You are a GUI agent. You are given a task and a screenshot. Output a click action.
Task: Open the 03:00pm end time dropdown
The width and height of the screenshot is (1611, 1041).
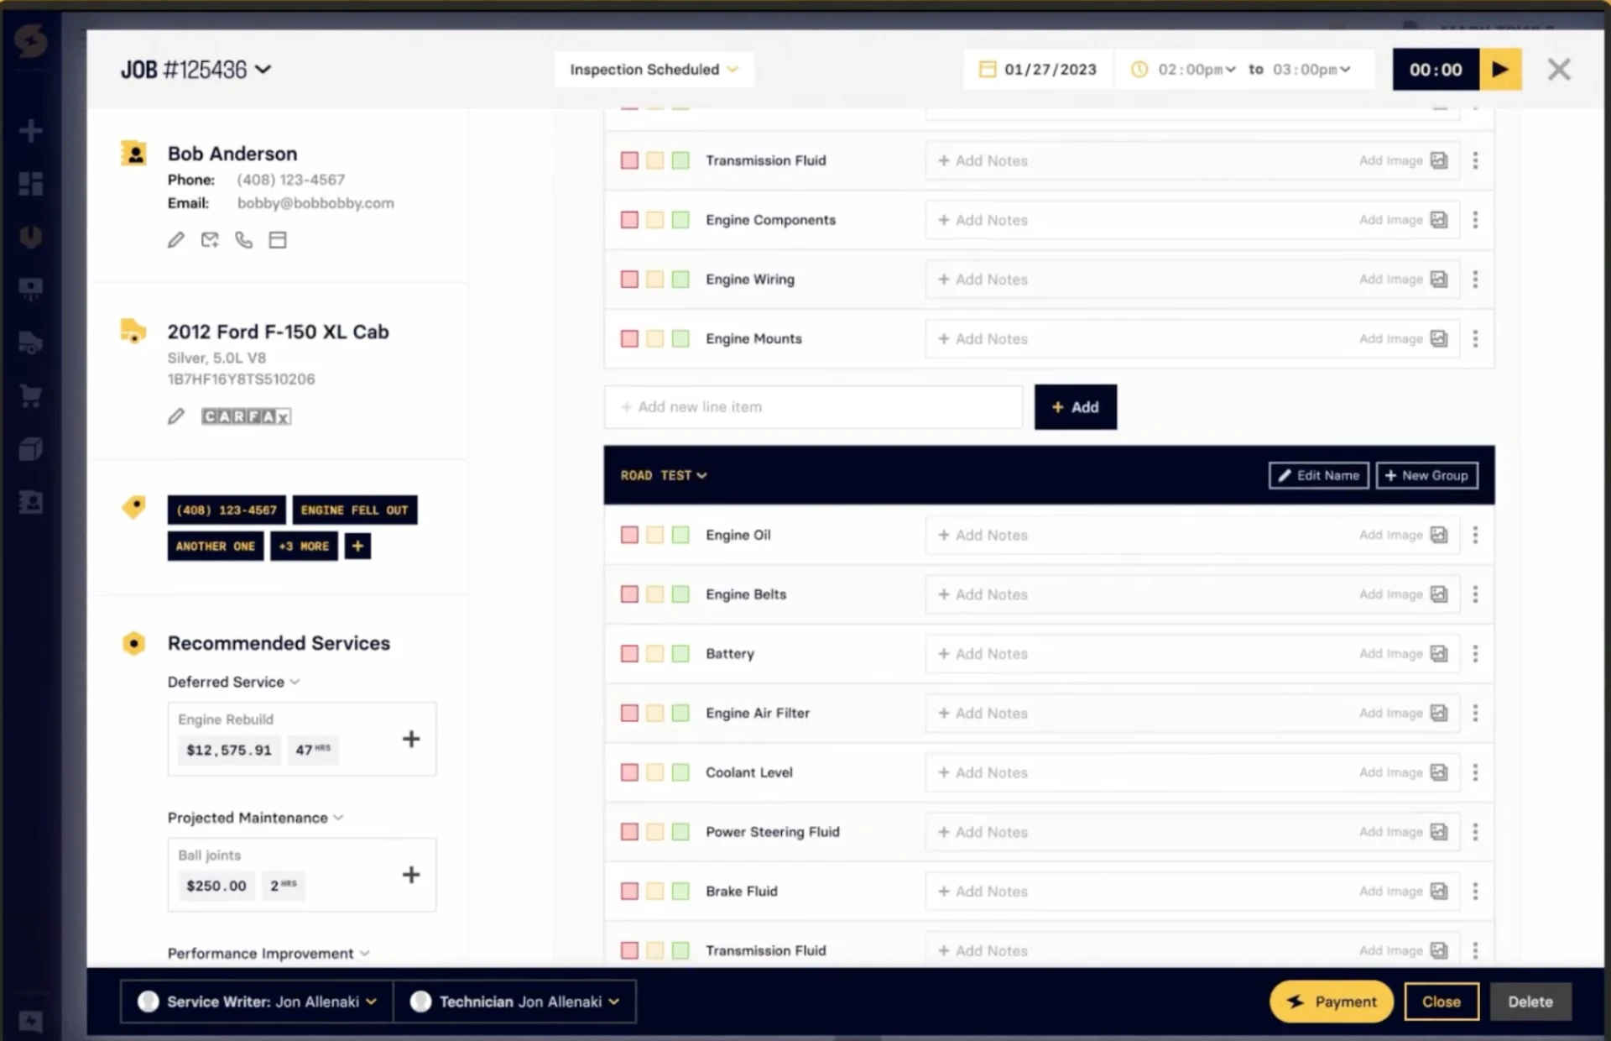click(1311, 70)
